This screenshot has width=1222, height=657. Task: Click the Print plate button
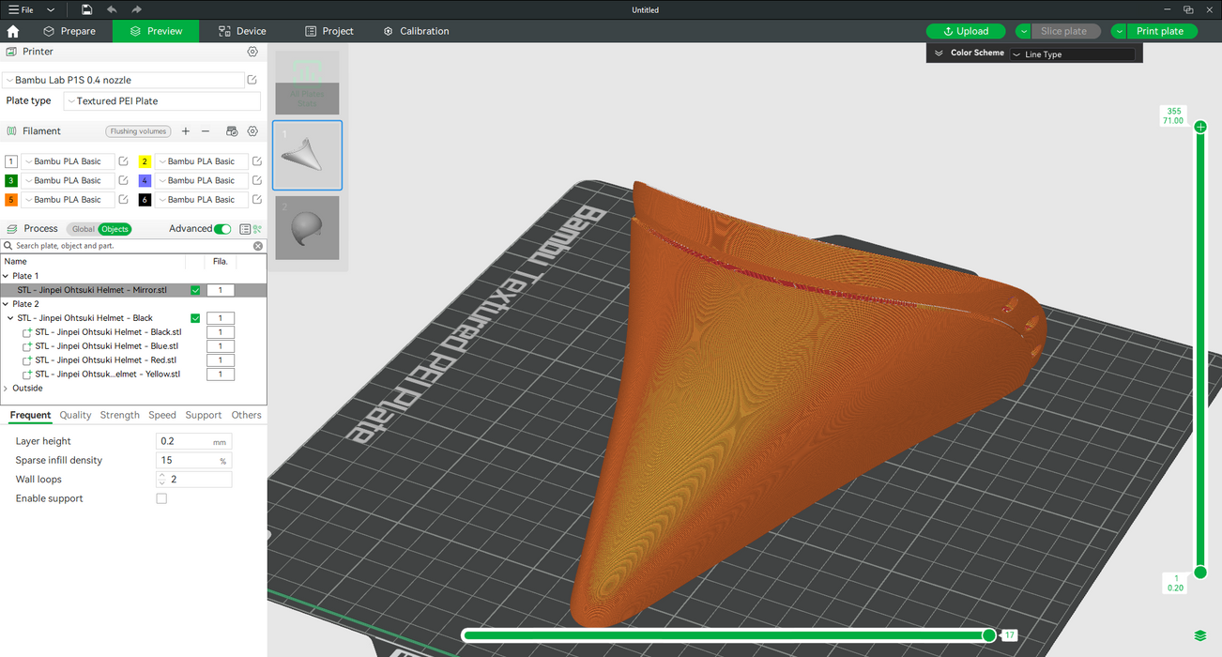(1160, 31)
